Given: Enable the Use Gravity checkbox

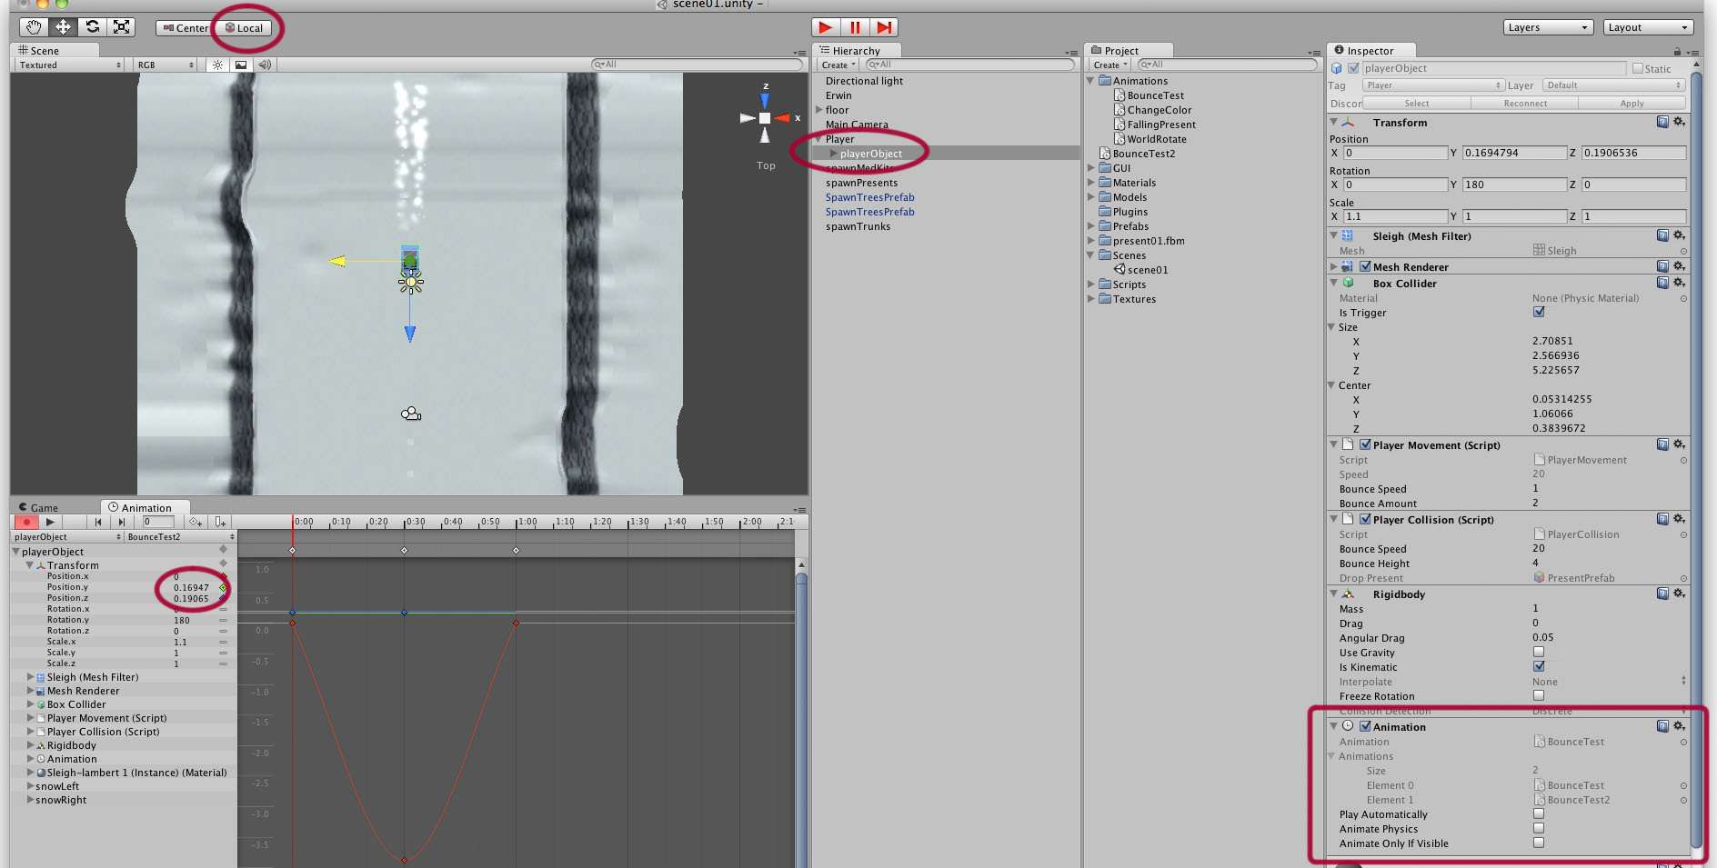Looking at the screenshot, I should pos(1539,652).
